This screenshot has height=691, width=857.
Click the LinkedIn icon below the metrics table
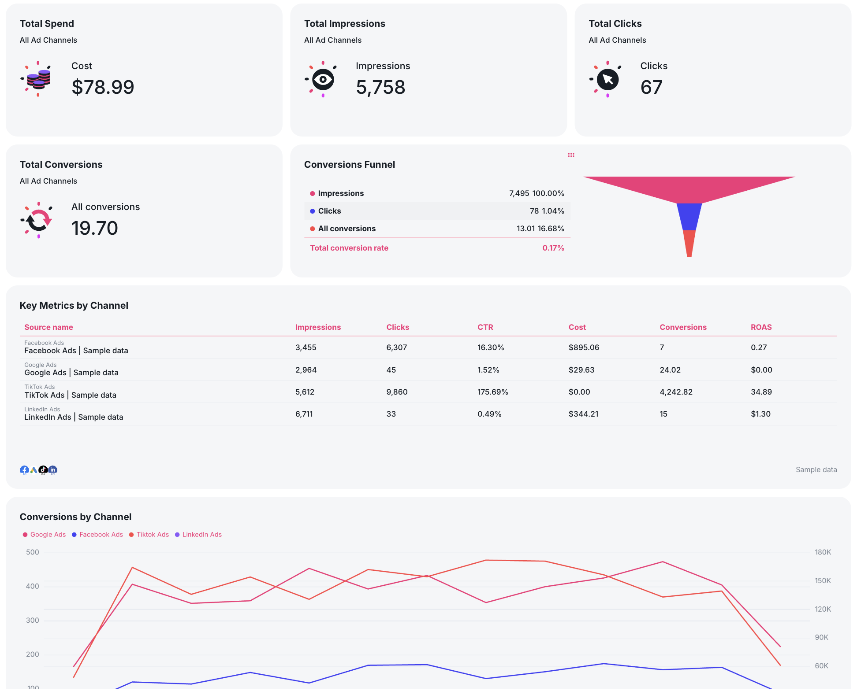(x=53, y=470)
